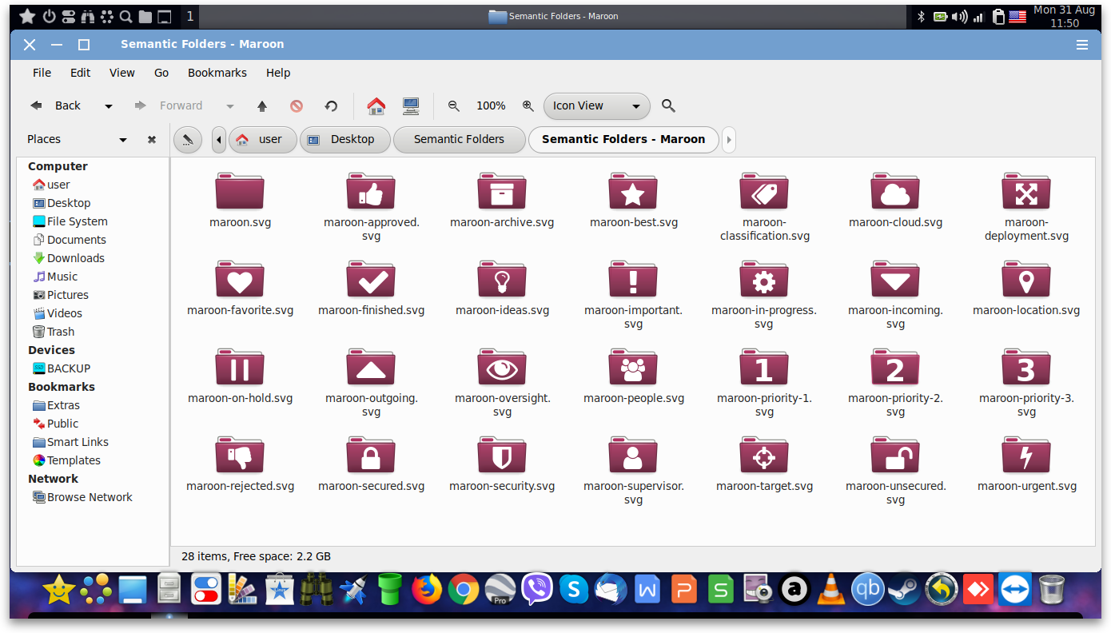Go to Semantic Folders in path bar
This screenshot has width=1111, height=633.
tap(460, 139)
